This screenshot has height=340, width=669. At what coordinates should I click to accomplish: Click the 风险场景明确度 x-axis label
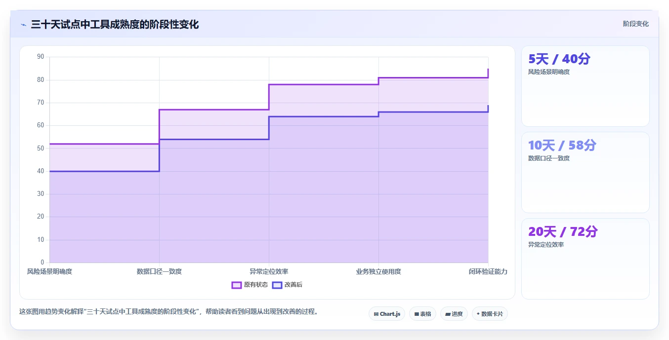[x=49, y=271]
